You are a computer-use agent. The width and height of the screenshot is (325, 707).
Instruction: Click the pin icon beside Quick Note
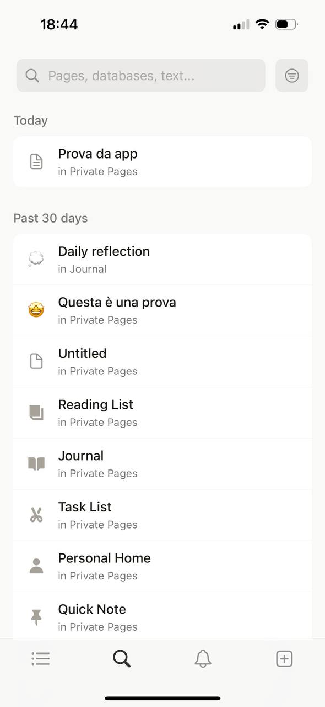pos(35,617)
